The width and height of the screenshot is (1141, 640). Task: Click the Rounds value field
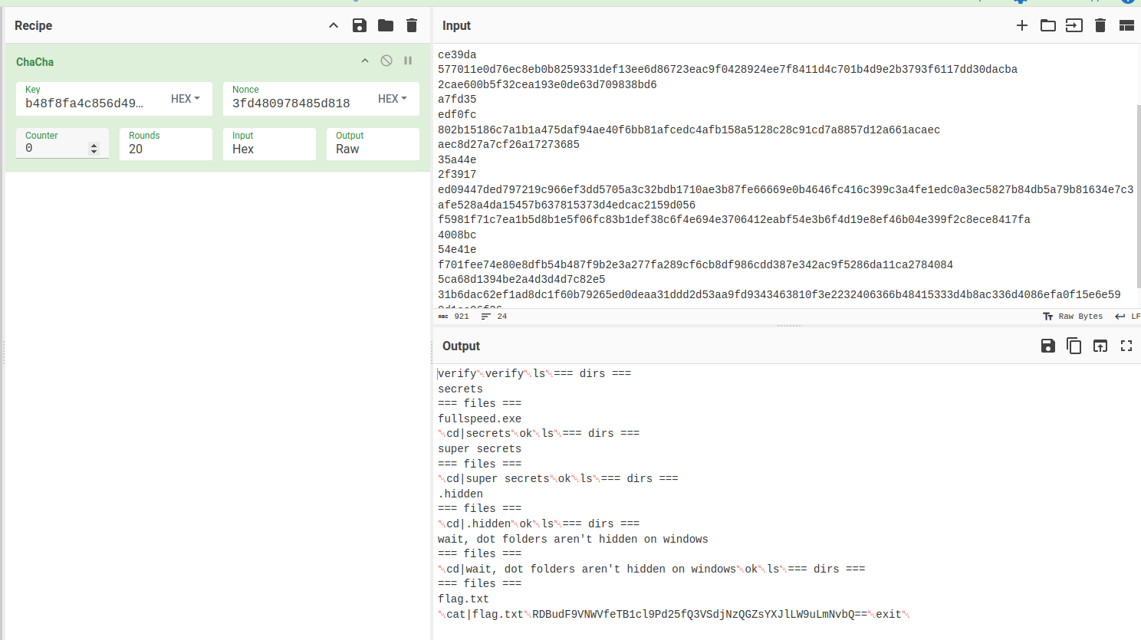tap(166, 149)
